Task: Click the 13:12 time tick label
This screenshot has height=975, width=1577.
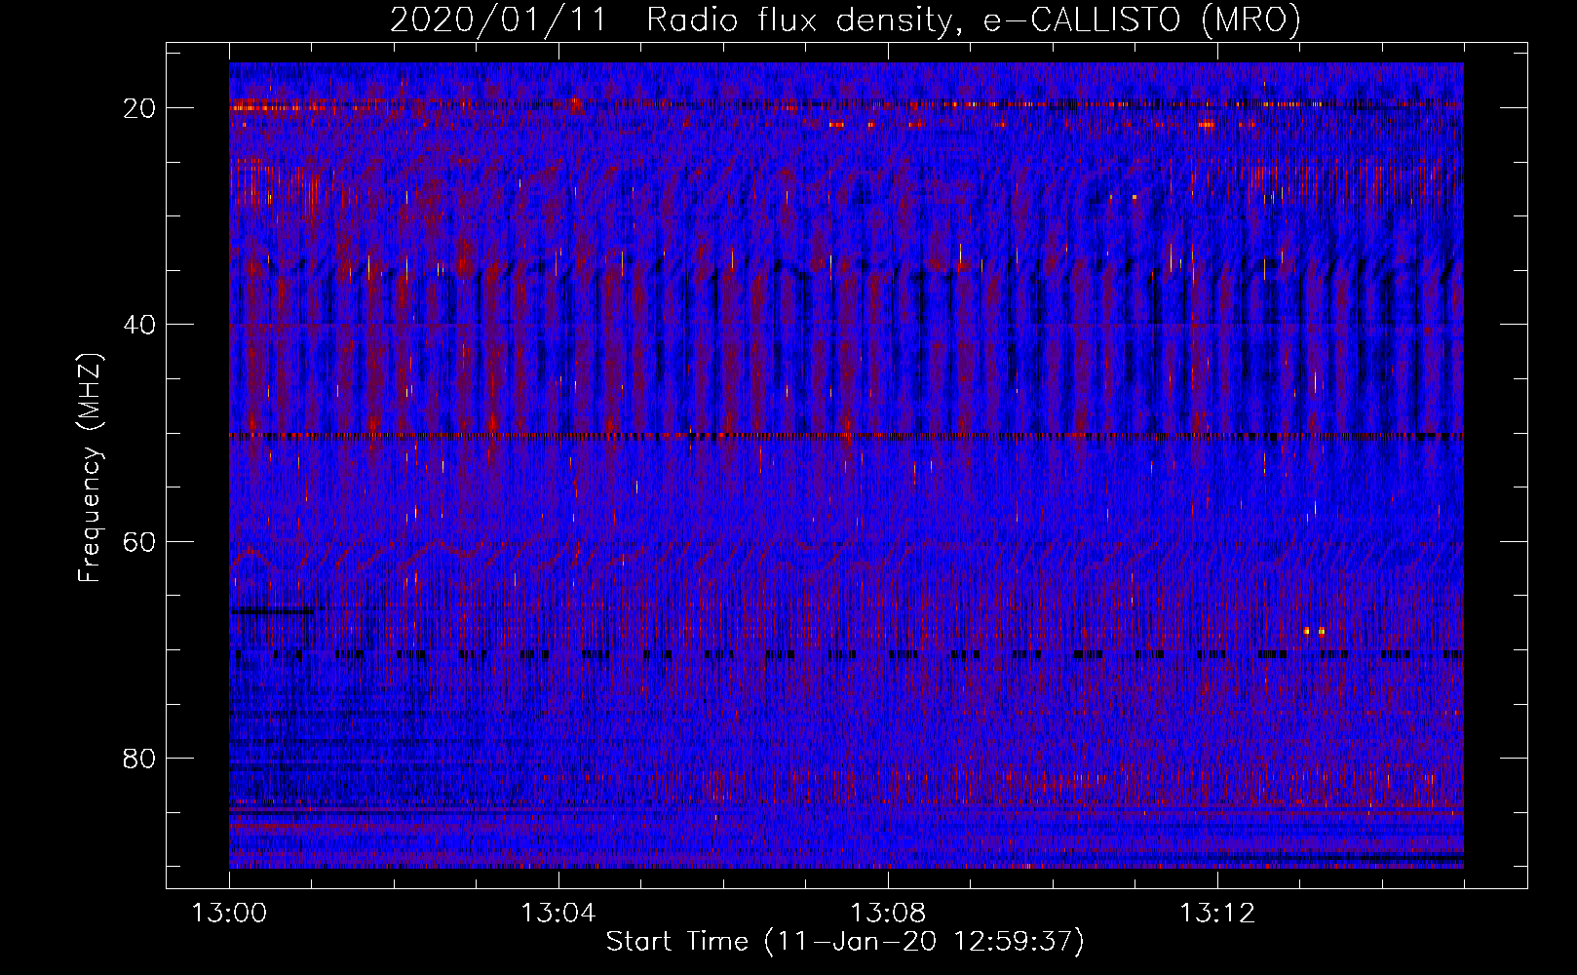Action: tap(1217, 914)
